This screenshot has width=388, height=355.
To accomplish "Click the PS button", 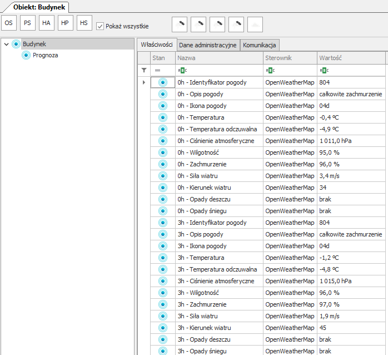I will pos(27,23).
